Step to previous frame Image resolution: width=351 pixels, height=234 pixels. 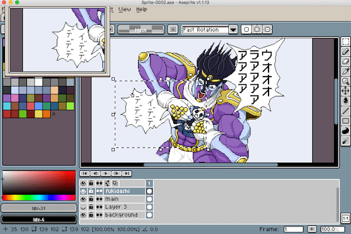[x=95, y=173]
